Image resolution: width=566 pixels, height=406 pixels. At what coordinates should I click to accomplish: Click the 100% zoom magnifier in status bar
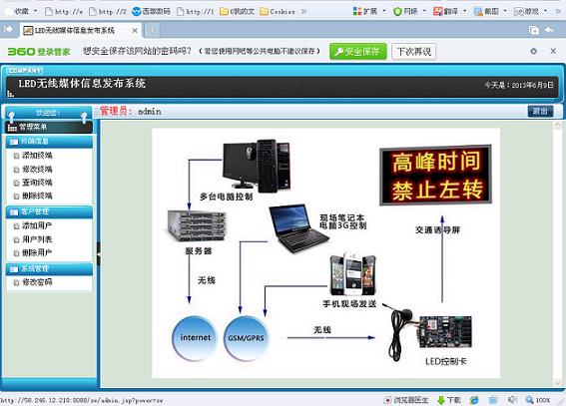point(529,399)
